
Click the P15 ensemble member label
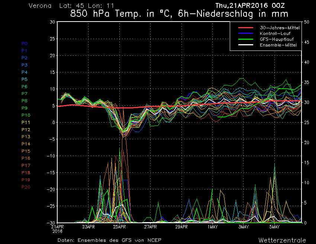click(x=26, y=151)
